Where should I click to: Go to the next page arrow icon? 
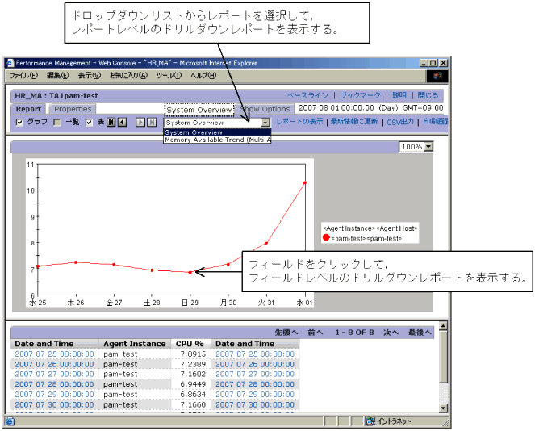click(140, 122)
